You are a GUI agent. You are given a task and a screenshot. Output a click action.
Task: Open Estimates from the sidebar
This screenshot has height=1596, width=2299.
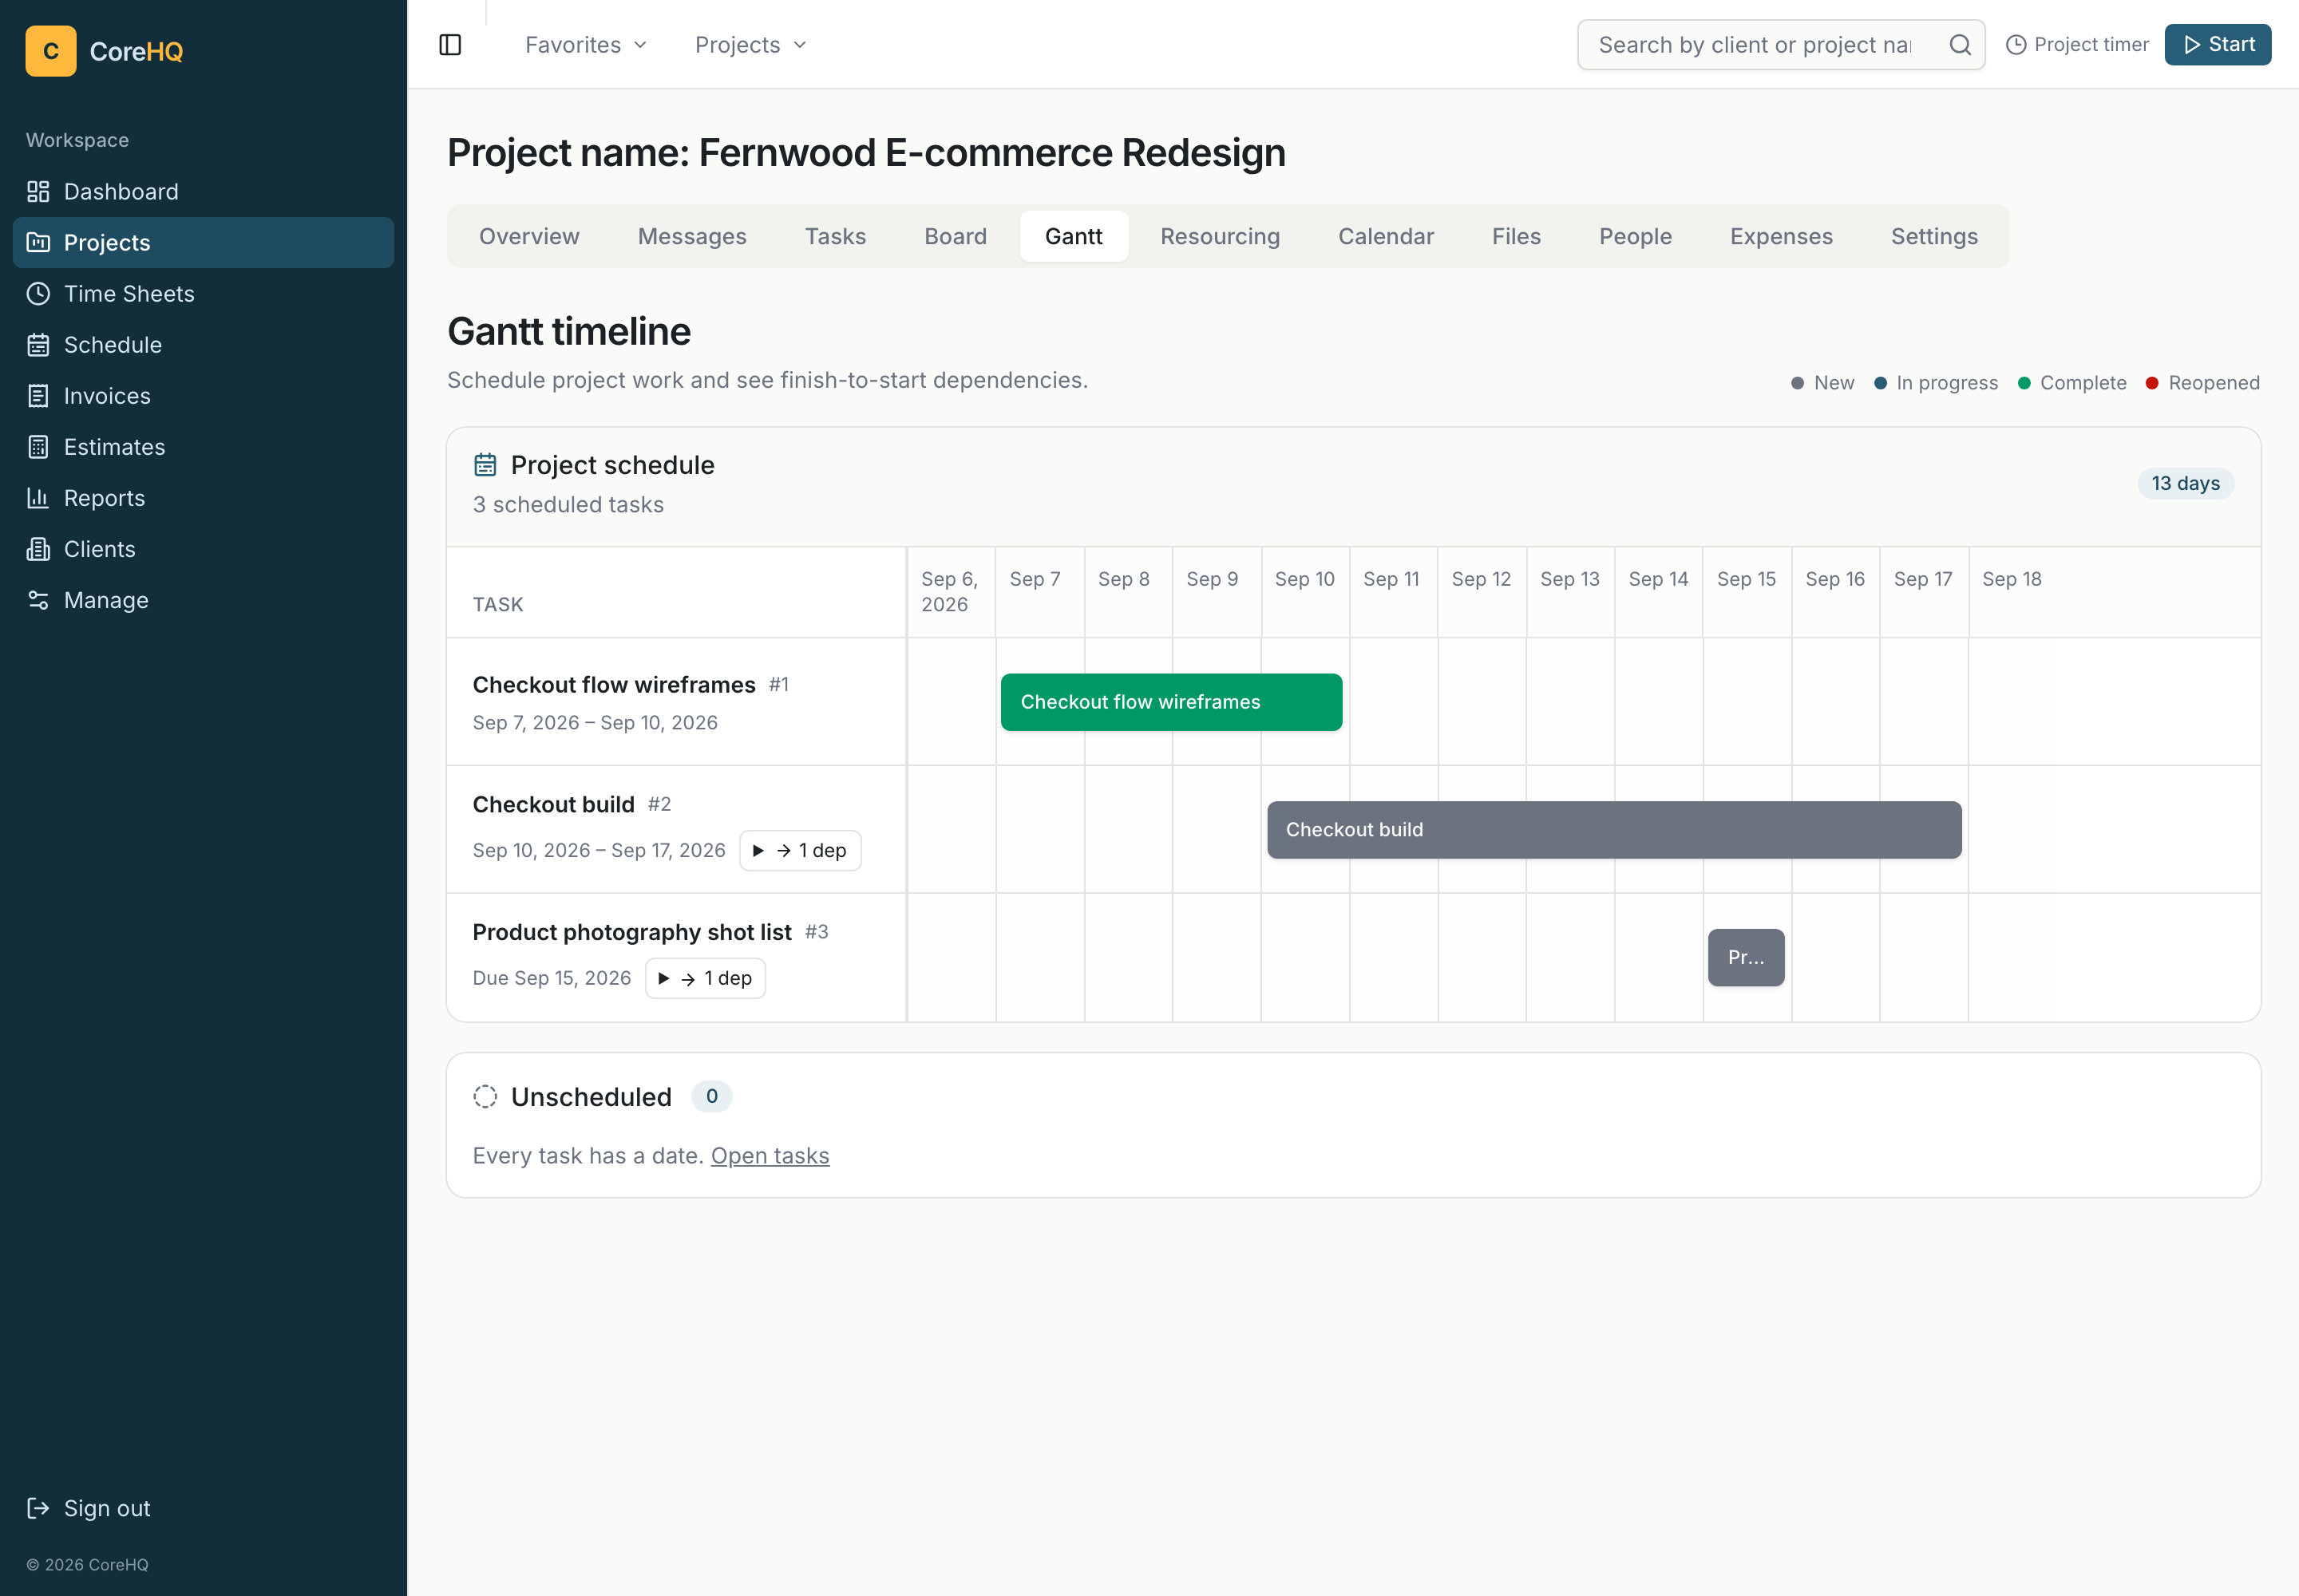tap(203, 446)
